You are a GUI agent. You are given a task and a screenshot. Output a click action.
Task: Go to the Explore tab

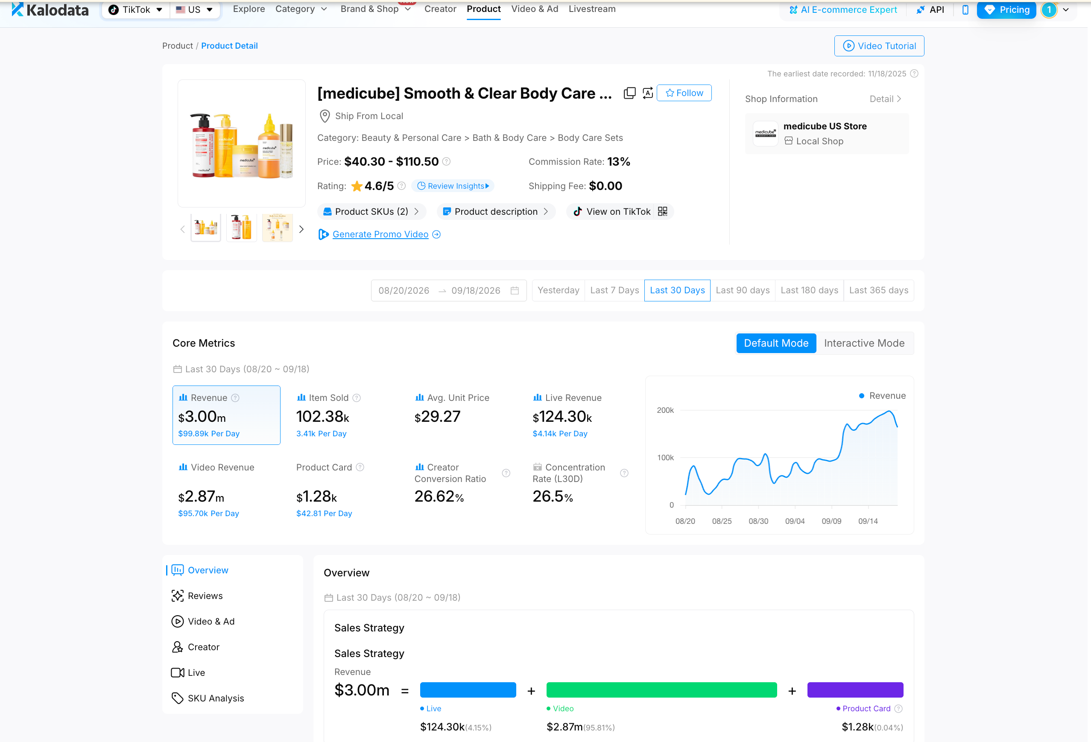tap(249, 9)
